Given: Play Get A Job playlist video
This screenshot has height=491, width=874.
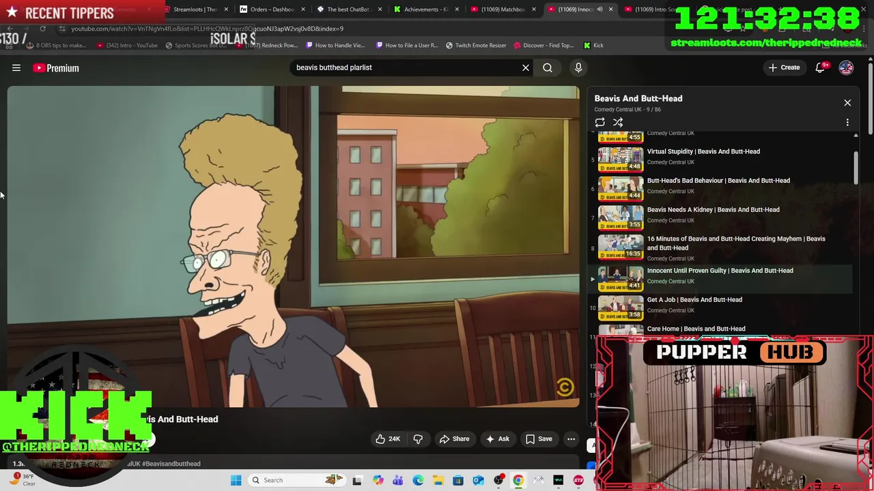Looking at the screenshot, I should [694, 300].
